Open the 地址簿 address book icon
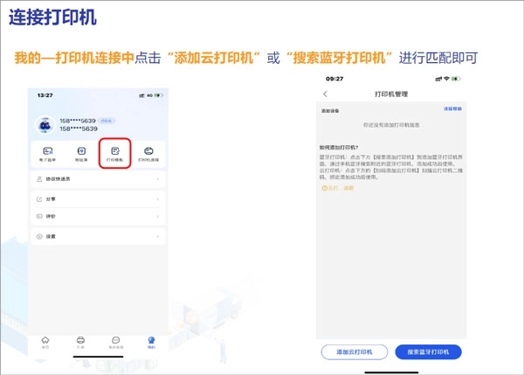 (x=81, y=154)
